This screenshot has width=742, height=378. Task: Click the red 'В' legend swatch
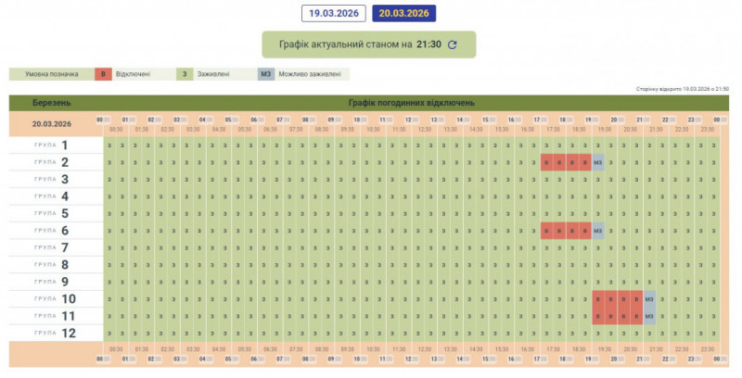point(105,74)
